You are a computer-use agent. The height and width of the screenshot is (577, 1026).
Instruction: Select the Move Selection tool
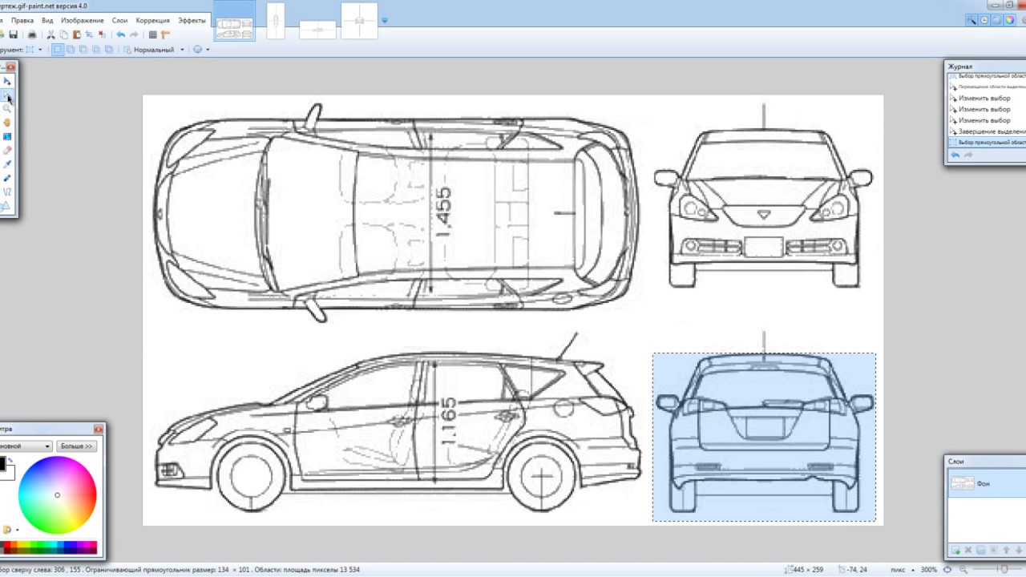pos(7,95)
